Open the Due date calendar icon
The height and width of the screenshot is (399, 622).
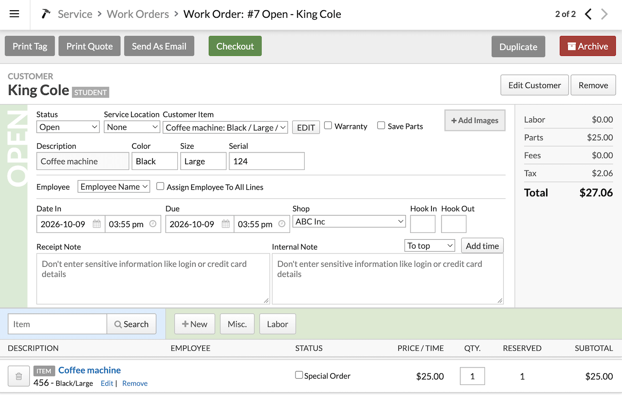coord(226,224)
